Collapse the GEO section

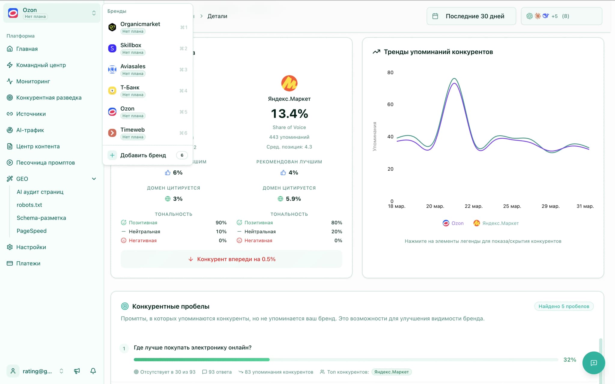click(94, 178)
